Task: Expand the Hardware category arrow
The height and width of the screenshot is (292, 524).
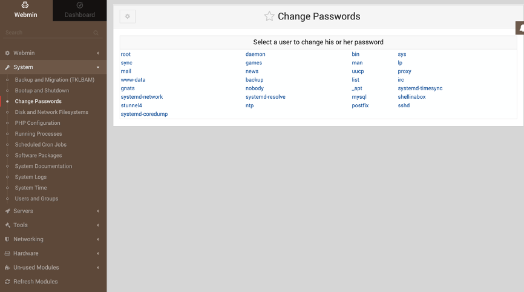Action: tap(98, 253)
